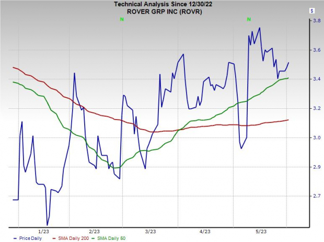Image resolution: width=324 pixels, height=242 pixels.
Task: Click the green N marker above May
Action: [249, 19]
